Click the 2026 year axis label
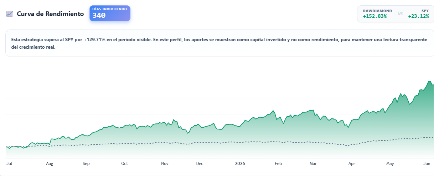 240,164
